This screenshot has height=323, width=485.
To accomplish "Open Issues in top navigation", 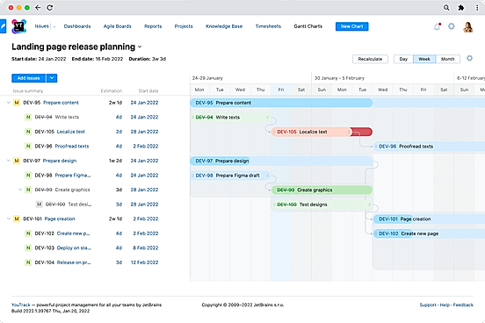I will point(42,26).
